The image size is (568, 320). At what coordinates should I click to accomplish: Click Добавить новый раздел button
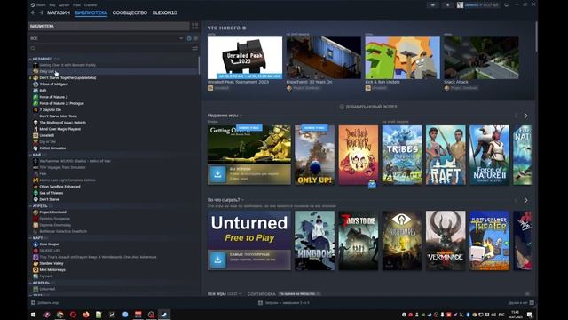pyautogui.click(x=368, y=107)
